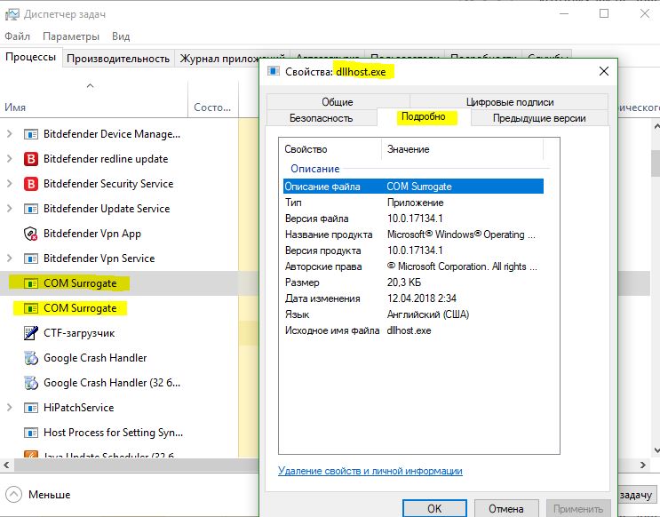660x517 pixels.
Task: Open the Безопасность tab
Action: tap(322, 118)
